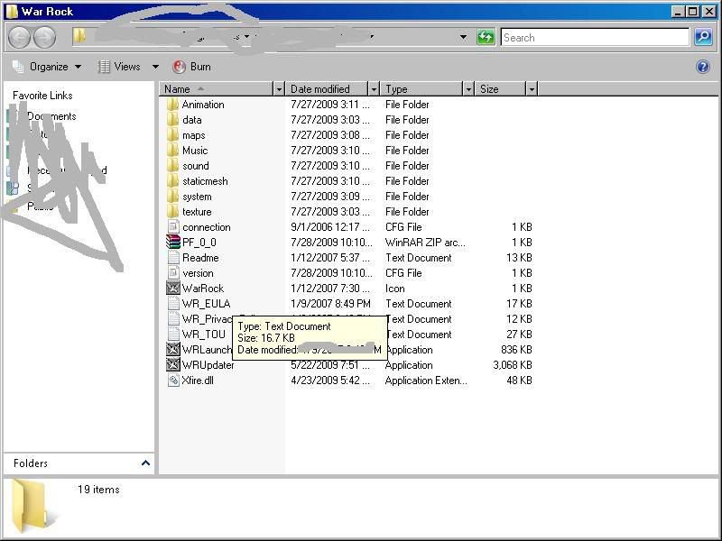Select the 'WRUpdater' file name
This screenshot has height=541, width=722.
208,365
